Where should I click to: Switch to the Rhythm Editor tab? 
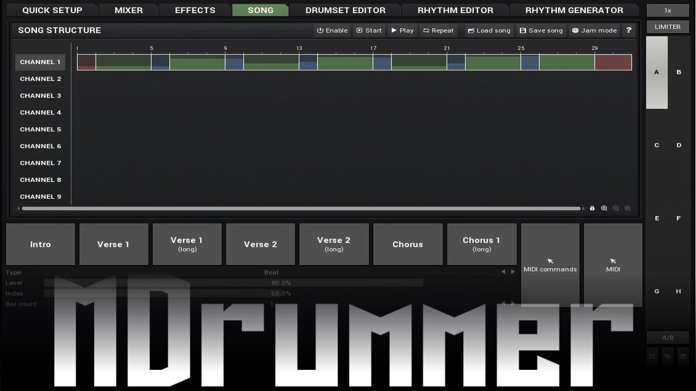[x=455, y=10]
